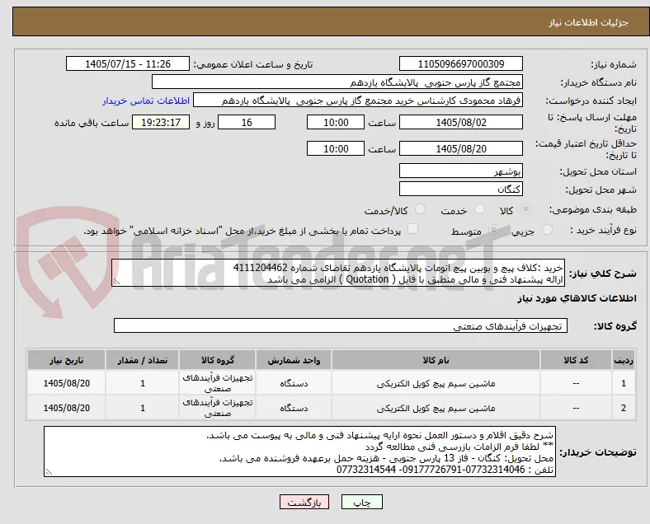
Task: Click the ردیف column header
Action: click(623, 360)
